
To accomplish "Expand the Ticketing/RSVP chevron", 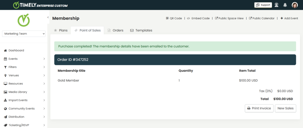I will [x=44, y=125].
